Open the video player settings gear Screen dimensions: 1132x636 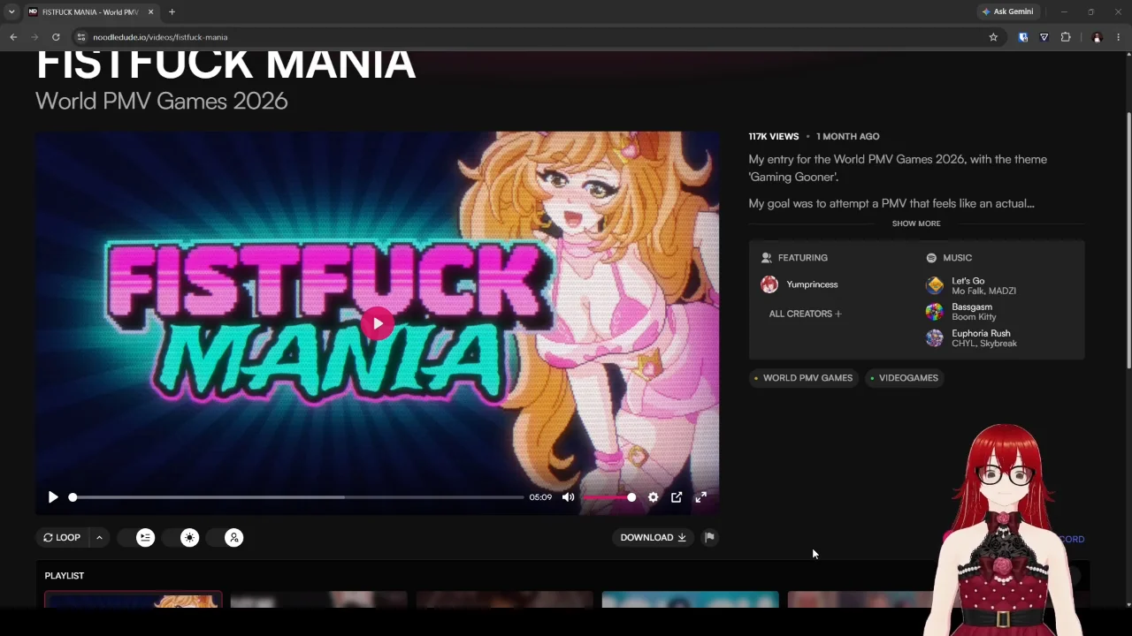click(x=653, y=497)
